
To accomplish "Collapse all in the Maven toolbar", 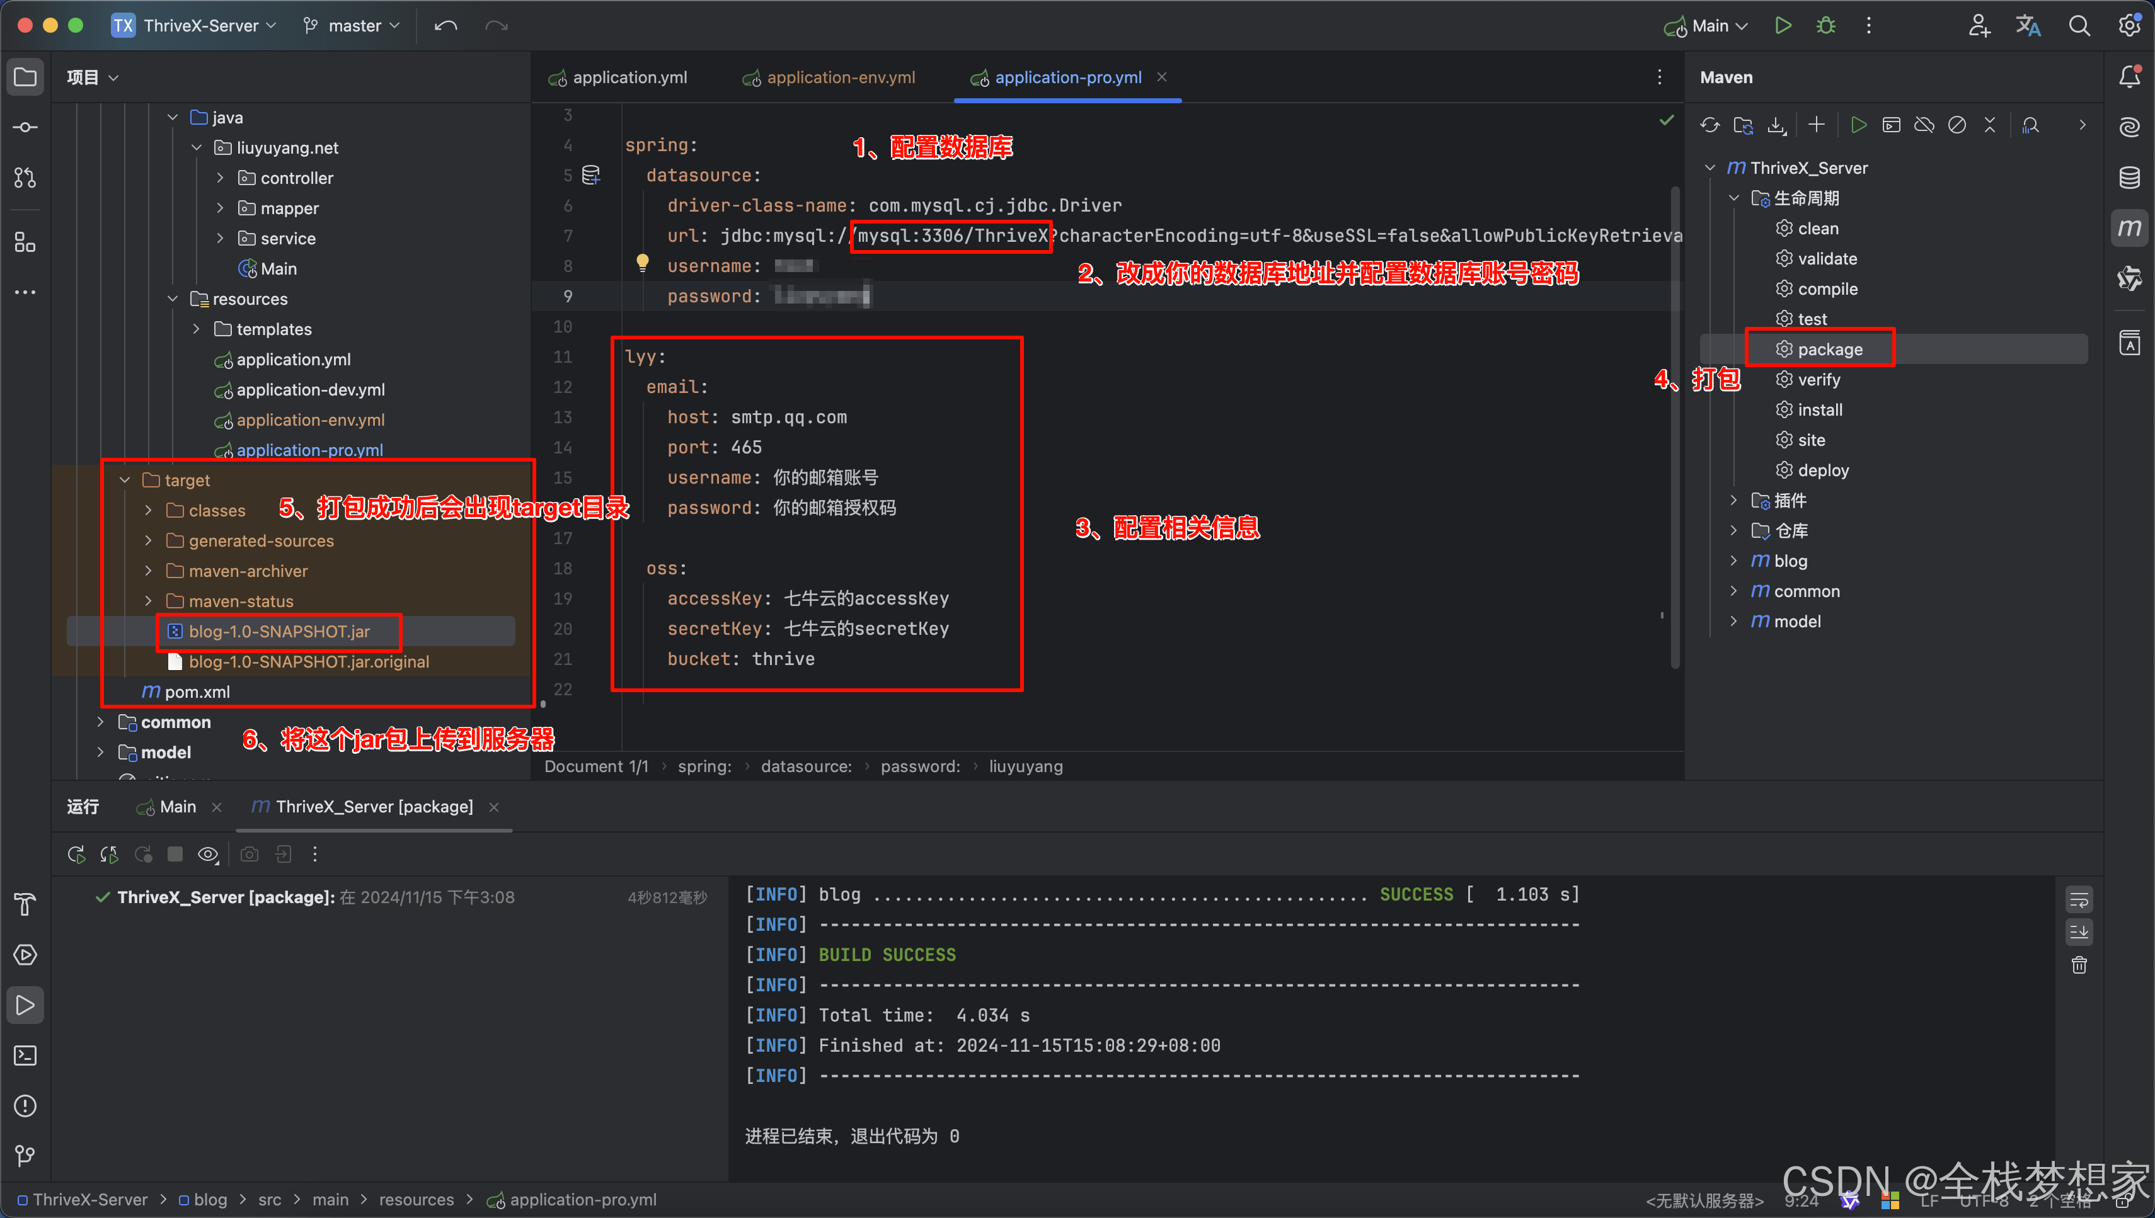I will 1990,125.
